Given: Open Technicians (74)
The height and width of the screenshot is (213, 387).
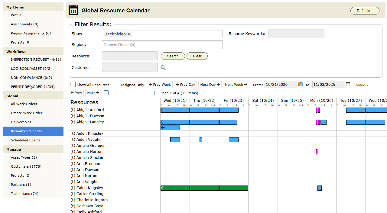Looking at the screenshot, I should [x=33, y=194].
